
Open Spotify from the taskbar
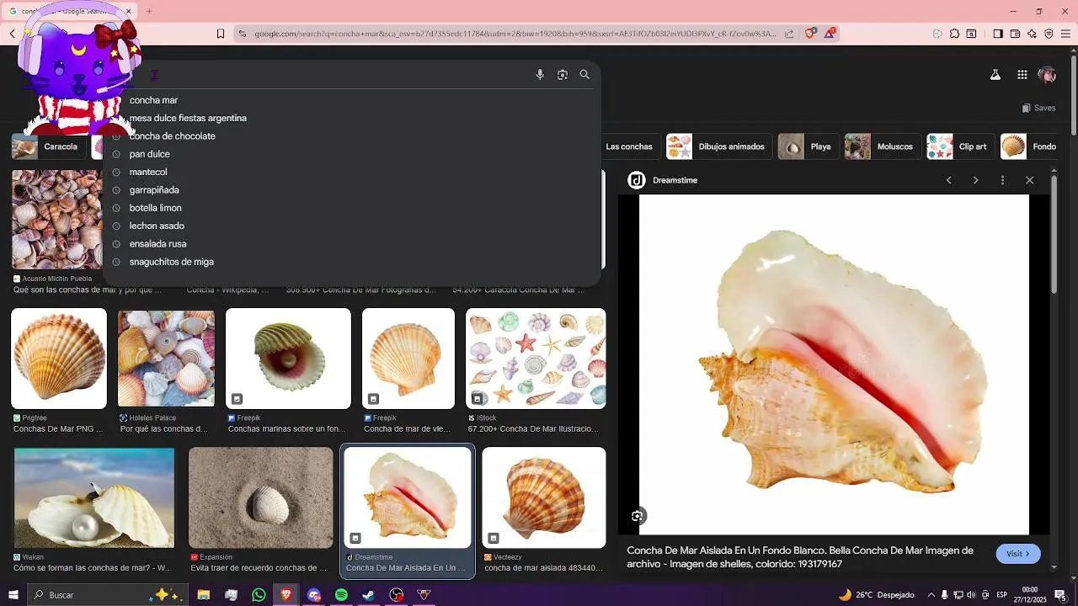[341, 595]
